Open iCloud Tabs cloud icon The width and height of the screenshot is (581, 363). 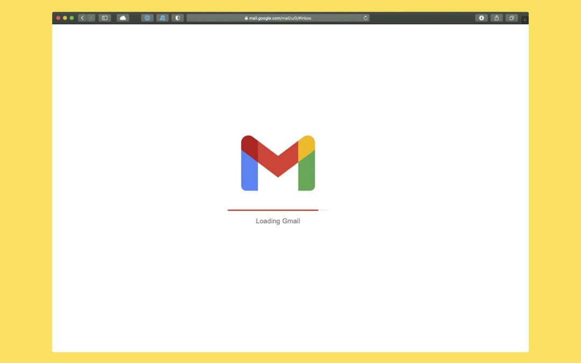click(x=123, y=18)
